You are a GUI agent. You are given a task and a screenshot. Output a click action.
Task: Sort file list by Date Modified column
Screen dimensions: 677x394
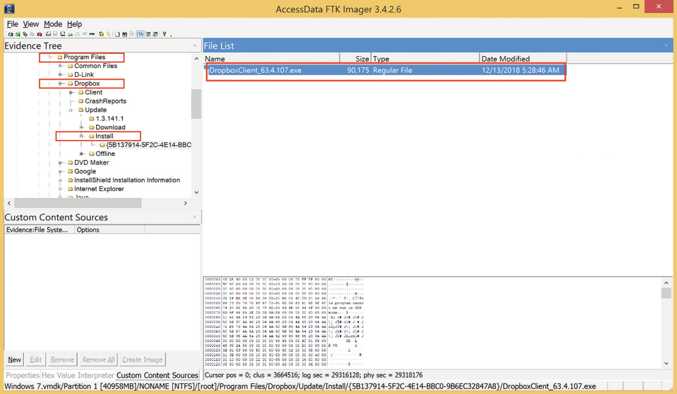(523, 58)
